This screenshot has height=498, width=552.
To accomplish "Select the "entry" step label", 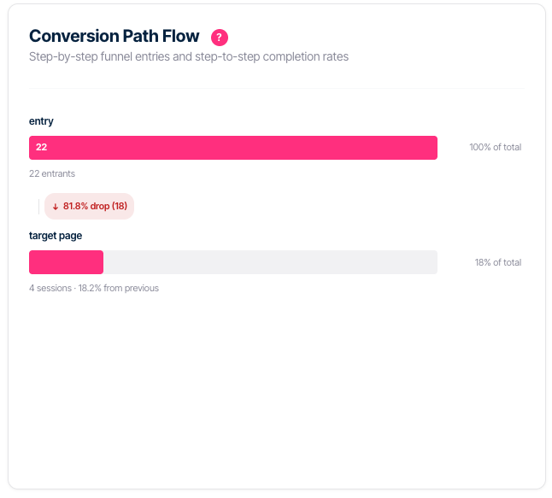I will (x=41, y=121).
